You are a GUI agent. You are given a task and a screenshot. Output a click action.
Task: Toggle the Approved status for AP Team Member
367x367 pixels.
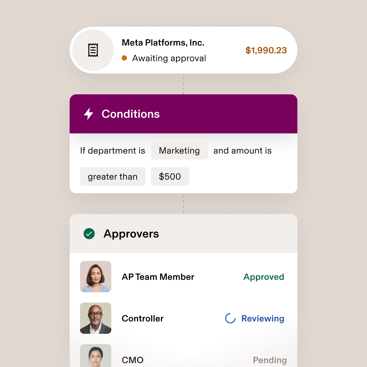point(264,277)
